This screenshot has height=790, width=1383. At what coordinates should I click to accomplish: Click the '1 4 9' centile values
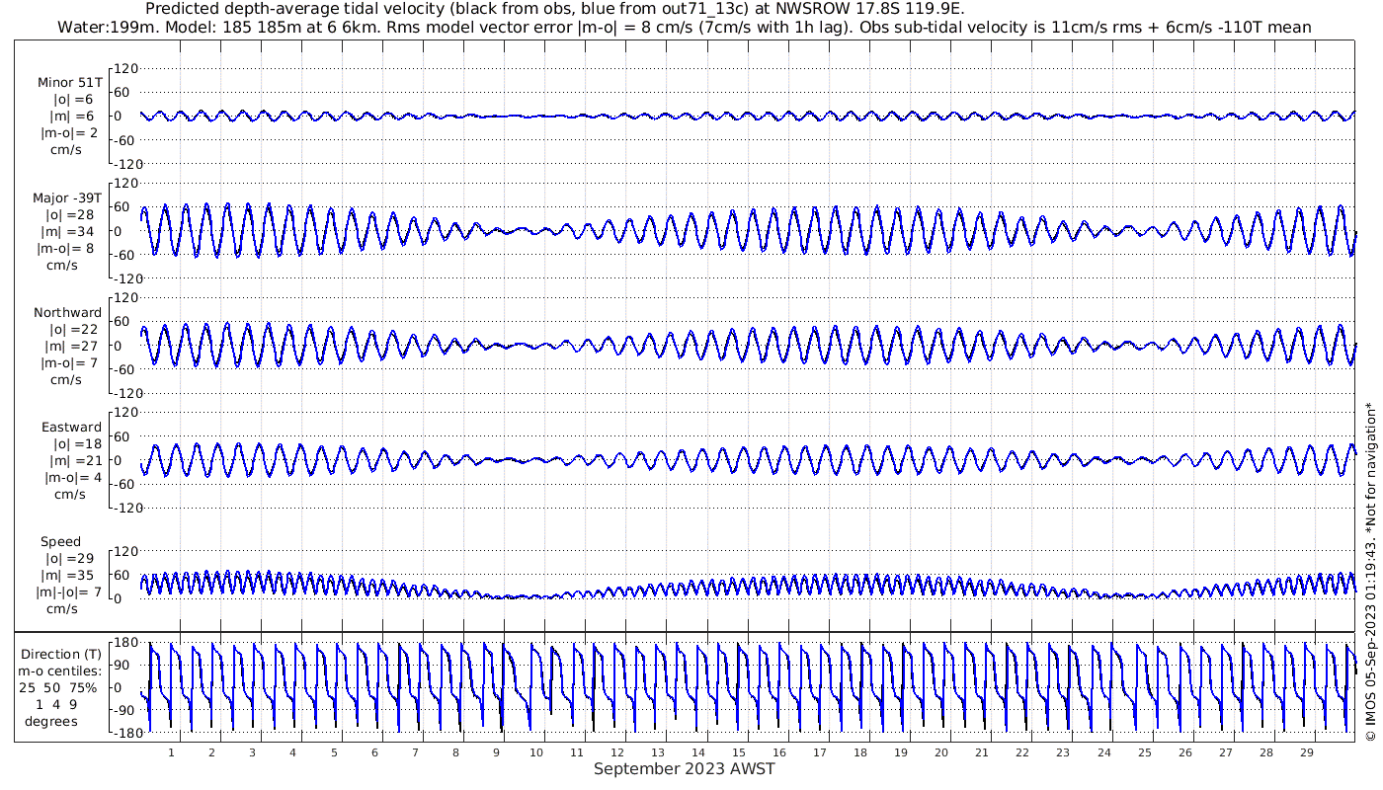pyautogui.click(x=55, y=704)
